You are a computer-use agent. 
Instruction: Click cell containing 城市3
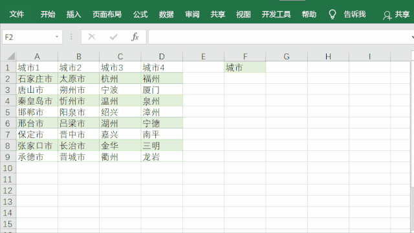[x=120, y=68]
